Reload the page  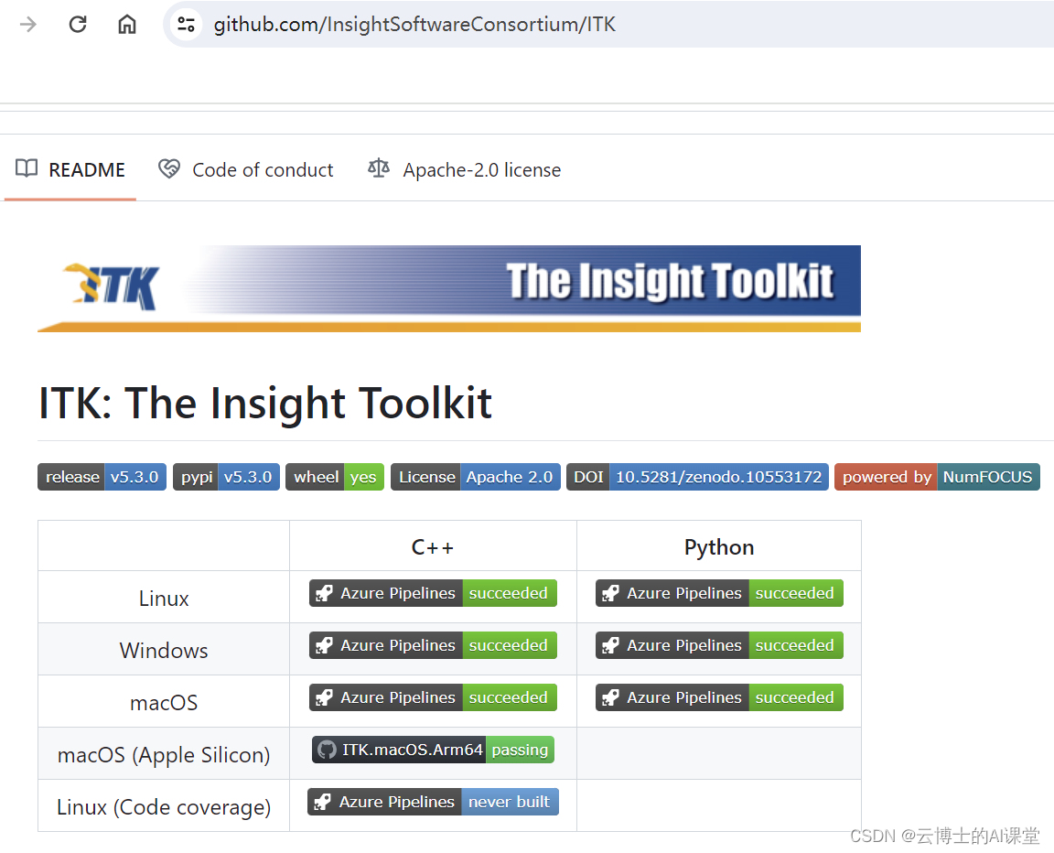(x=78, y=24)
